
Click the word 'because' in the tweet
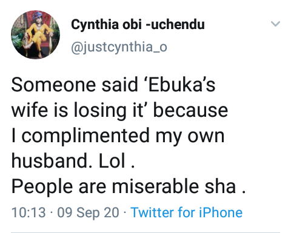click(x=190, y=110)
